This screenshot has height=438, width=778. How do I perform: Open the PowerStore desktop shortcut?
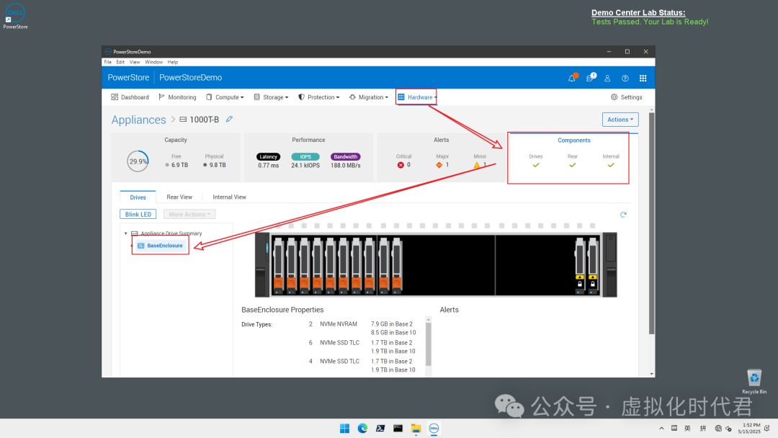point(15,17)
